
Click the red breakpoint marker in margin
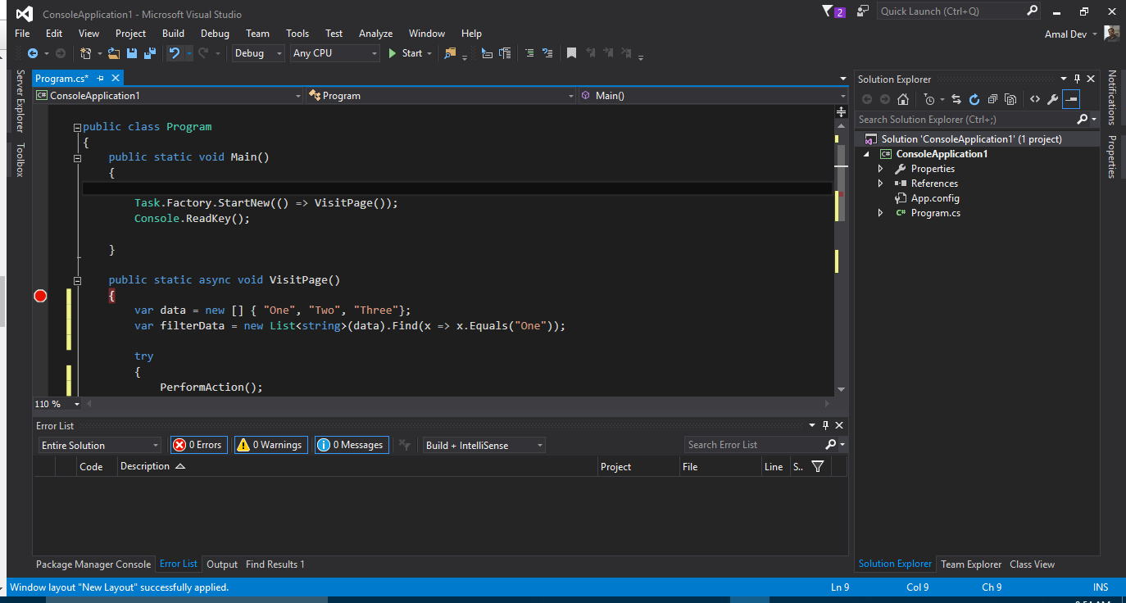(40, 296)
